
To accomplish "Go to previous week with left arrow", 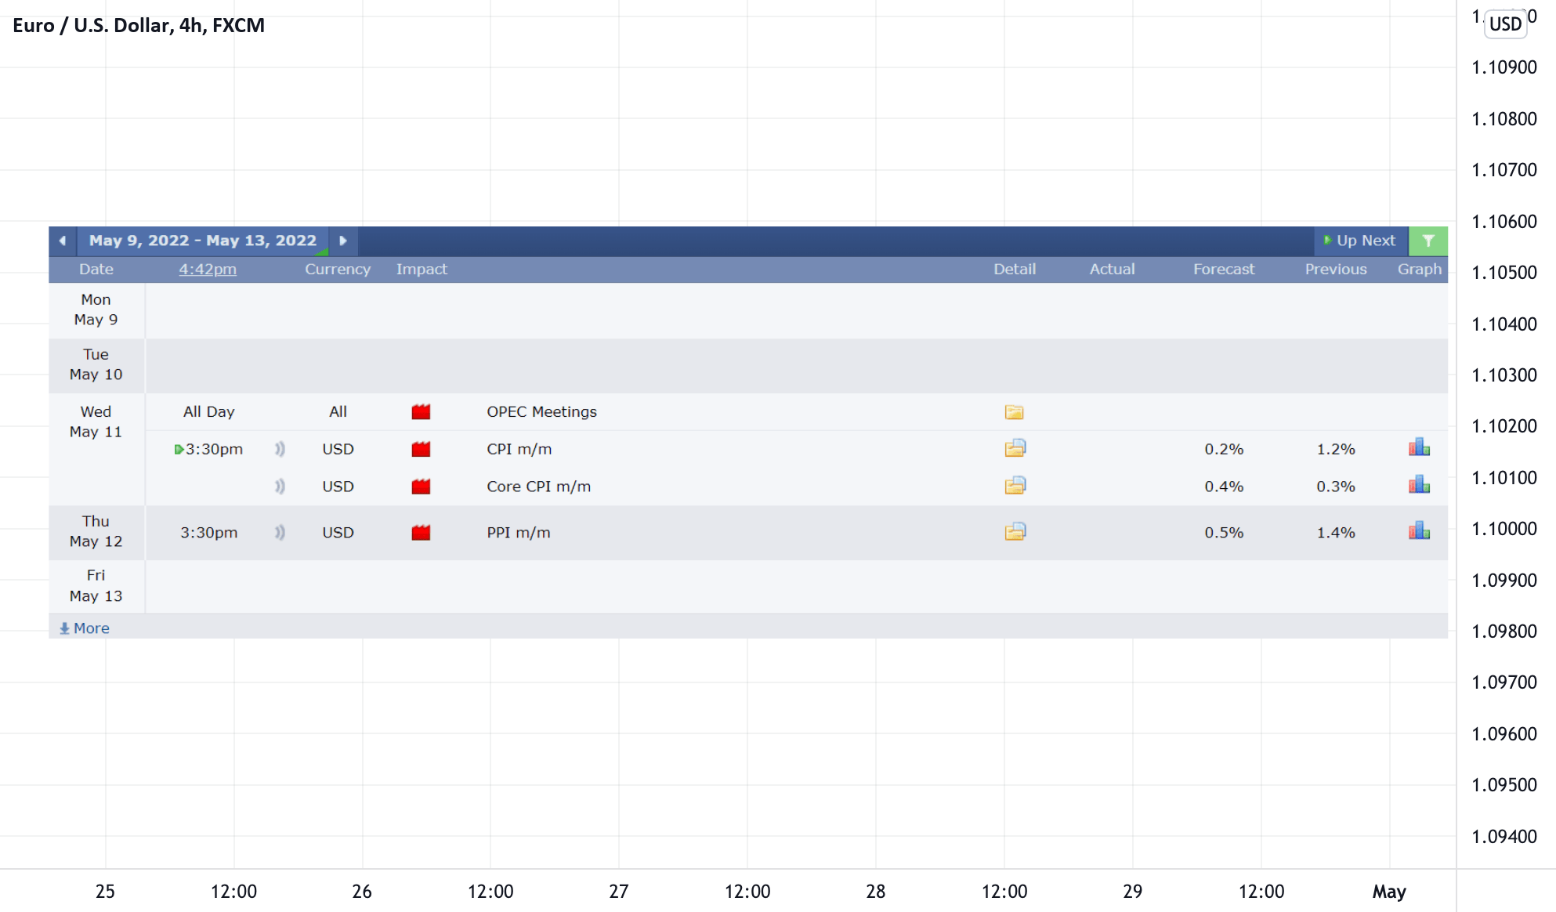I will (x=63, y=241).
